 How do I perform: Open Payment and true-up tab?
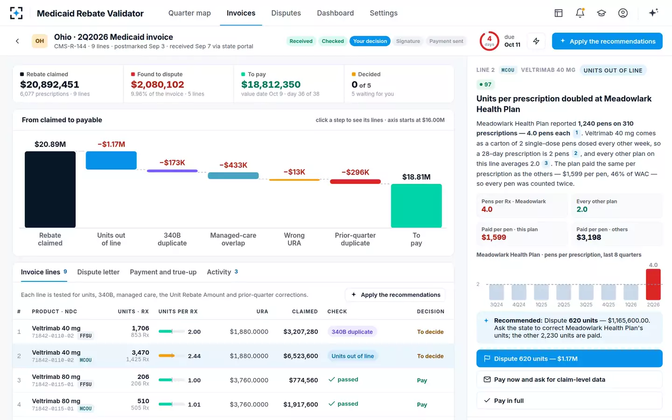[163, 272]
